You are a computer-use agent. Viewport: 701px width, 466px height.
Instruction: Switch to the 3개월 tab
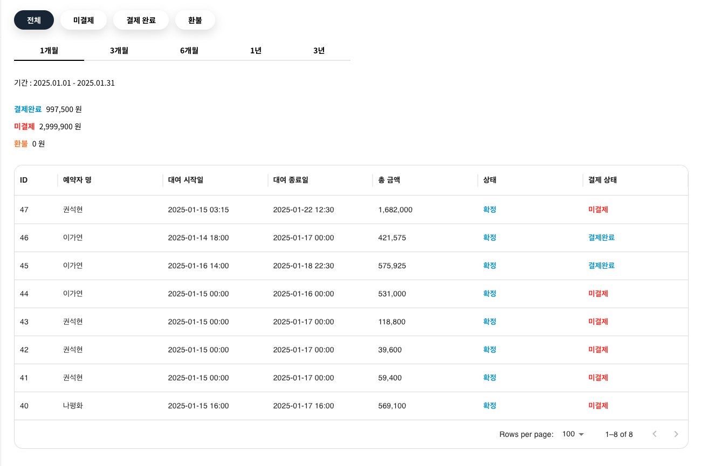tap(119, 51)
